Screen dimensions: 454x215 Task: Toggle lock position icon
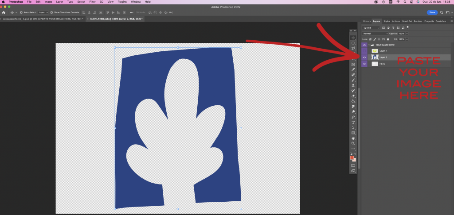pyautogui.click(x=379, y=39)
